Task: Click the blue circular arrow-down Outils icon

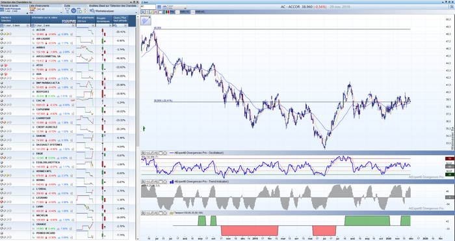Action: (x=73, y=11)
